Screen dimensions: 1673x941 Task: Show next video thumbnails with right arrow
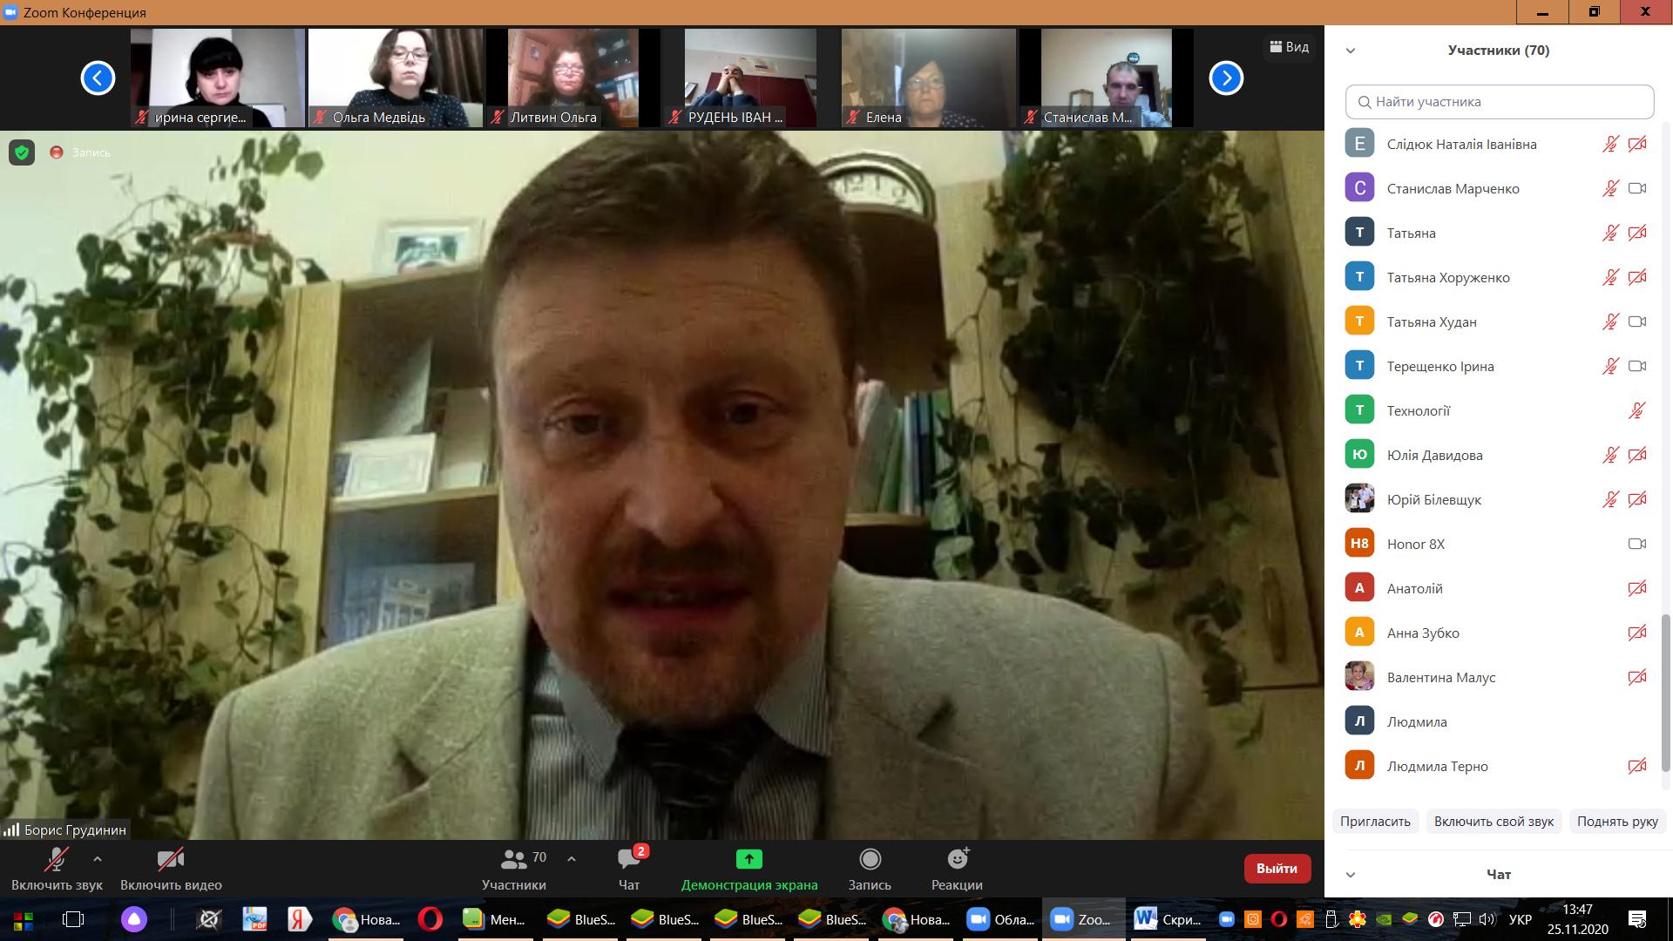point(1225,78)
